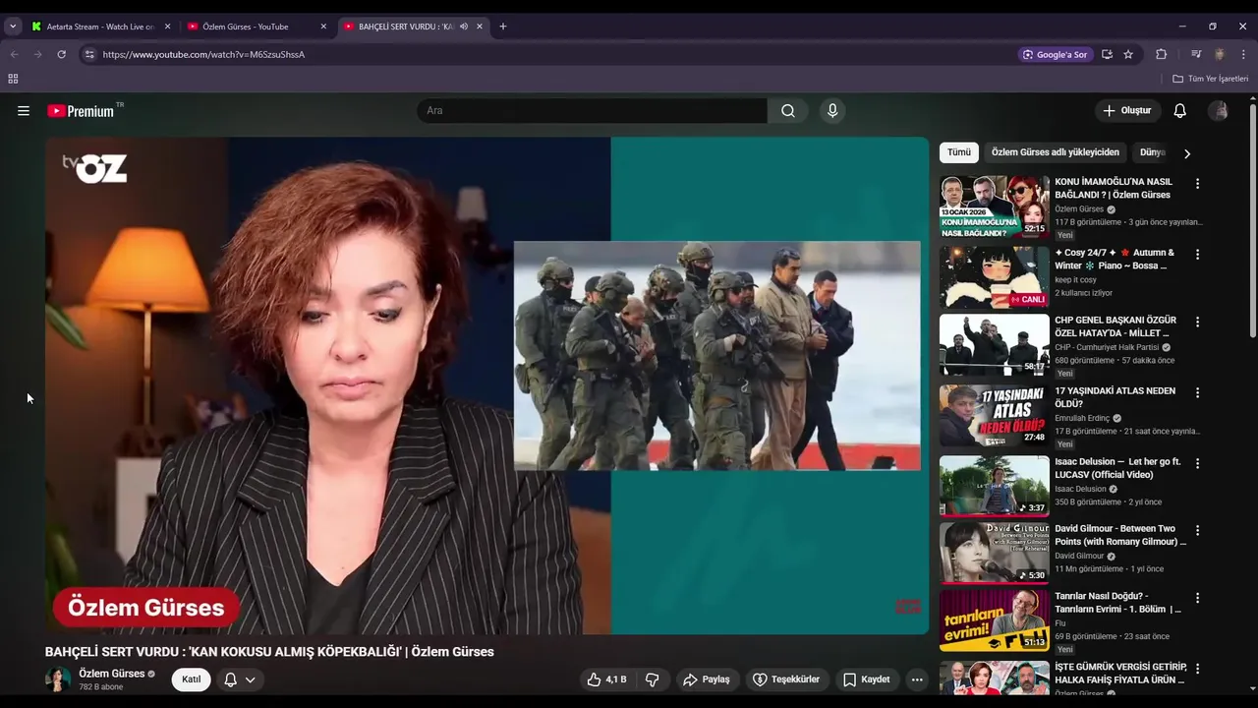Viewport: 1258px width, 708px height.
Task: Open options for David Gilmour video
Action: (x=1197, y=530)
